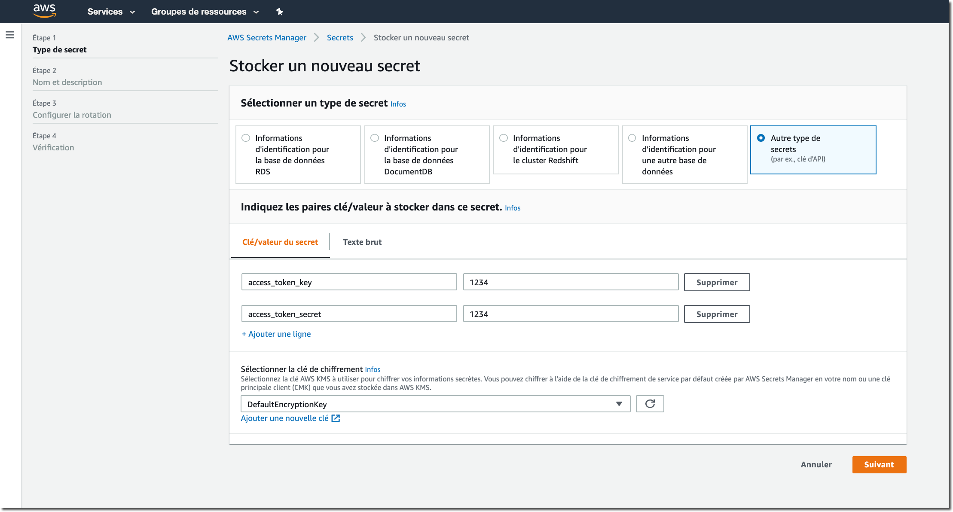Select the Clé/valeur du secret tab
The height and width of the screenshot is (512, 953).
[x=280, y=242]
